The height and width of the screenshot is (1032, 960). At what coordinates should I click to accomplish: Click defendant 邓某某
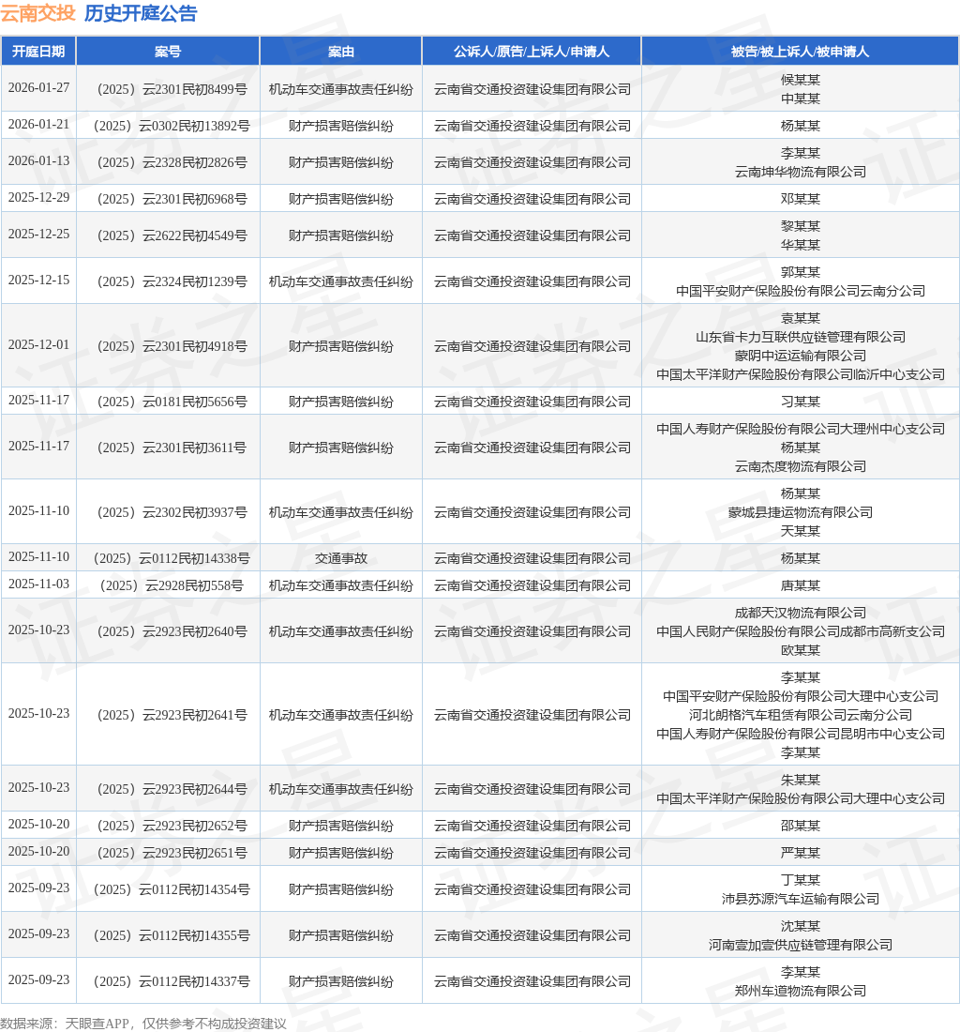[x=801, y=198]
